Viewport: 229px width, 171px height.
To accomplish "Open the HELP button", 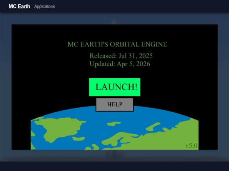I will 114,105.
